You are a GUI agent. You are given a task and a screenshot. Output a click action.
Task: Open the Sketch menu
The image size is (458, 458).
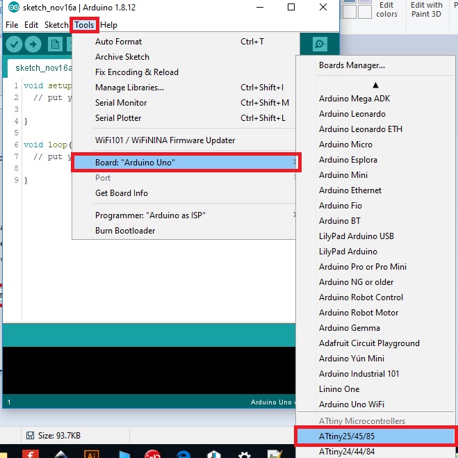pos(56,25)
